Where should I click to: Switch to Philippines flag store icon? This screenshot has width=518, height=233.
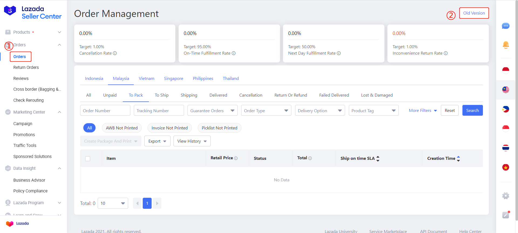pyautogui.click(x=506, y=109)
